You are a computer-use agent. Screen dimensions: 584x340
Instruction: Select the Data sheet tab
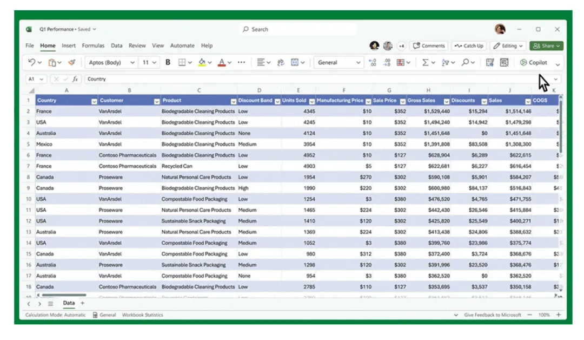tap(68, 303)
